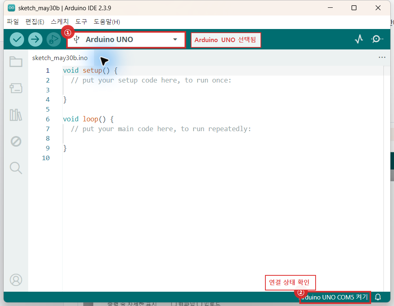Open the notifications bell

[x=378, y=297]
